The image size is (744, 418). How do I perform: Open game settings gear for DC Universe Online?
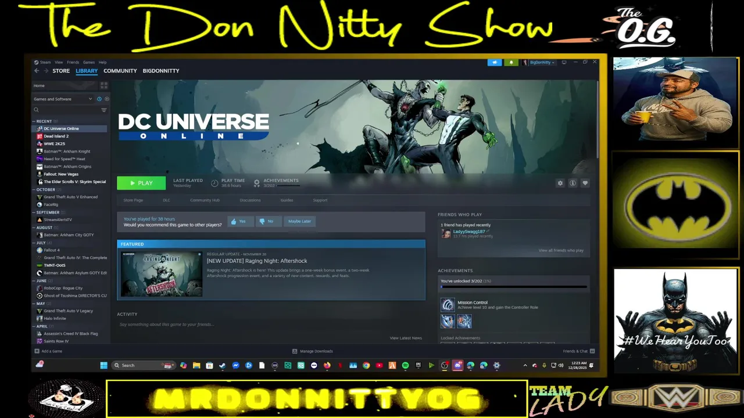pyautogui.click(x=560, y=183)
